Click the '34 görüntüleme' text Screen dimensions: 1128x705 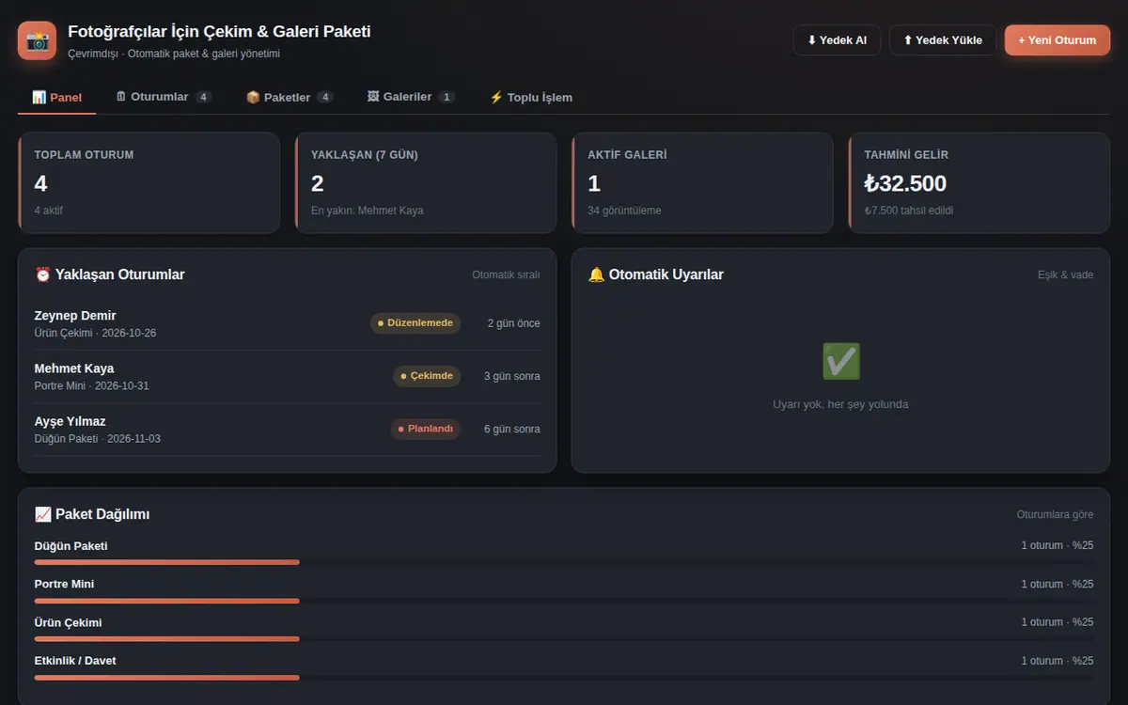click(x=624, y=211)
